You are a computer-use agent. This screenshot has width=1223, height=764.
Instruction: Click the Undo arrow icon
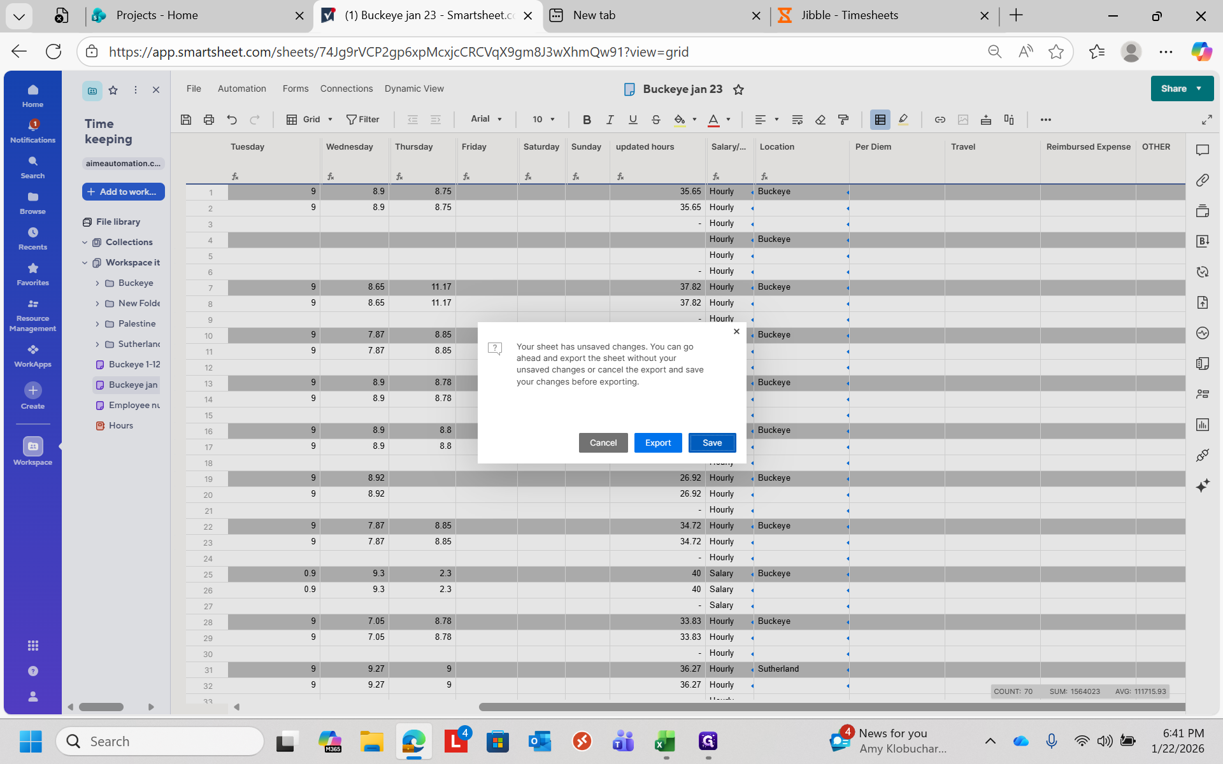point(232,120)
